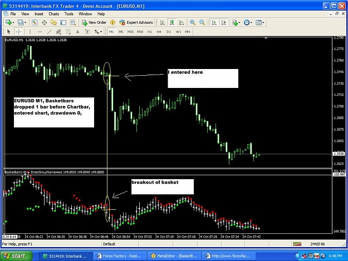Select the M15 timeframe
This screenshot has height=261, width=348.
tap(130, 32)
